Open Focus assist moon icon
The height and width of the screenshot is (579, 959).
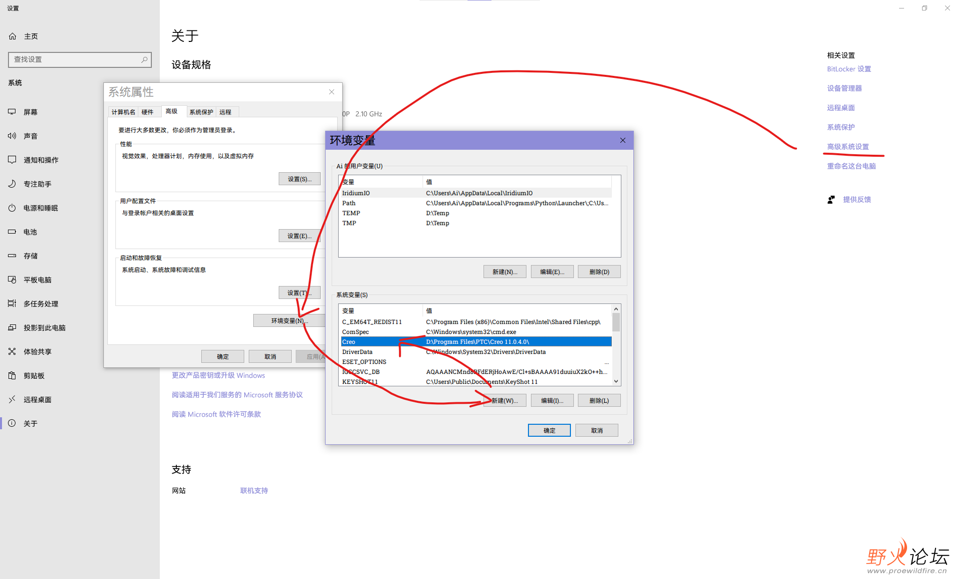(12, 184)
